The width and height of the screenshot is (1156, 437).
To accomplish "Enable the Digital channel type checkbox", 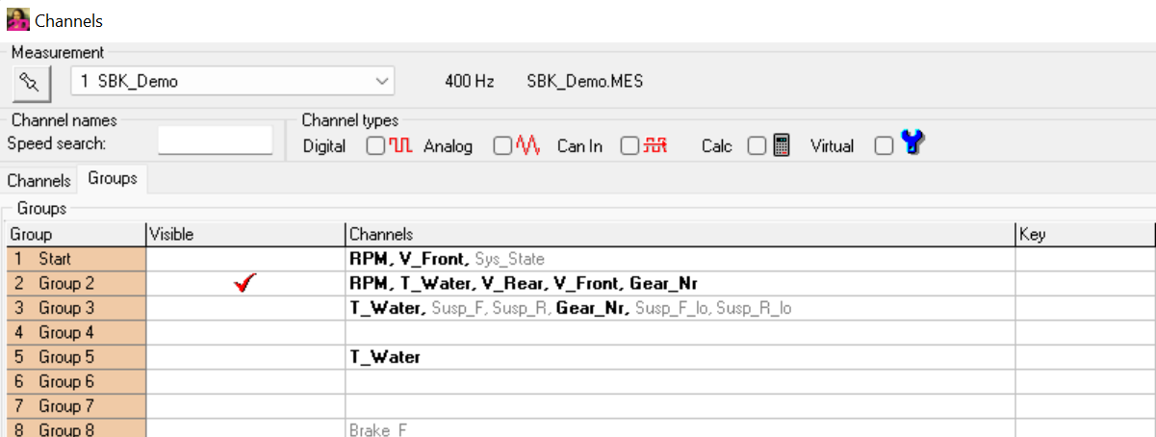I will [375, 146].
